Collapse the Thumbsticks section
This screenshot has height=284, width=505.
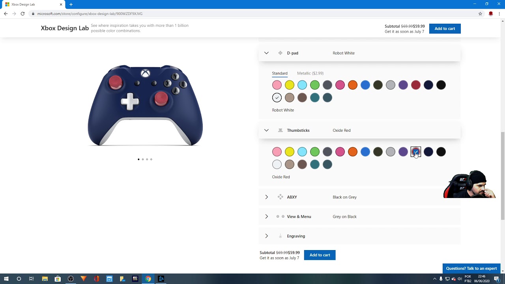coord(266,130)
